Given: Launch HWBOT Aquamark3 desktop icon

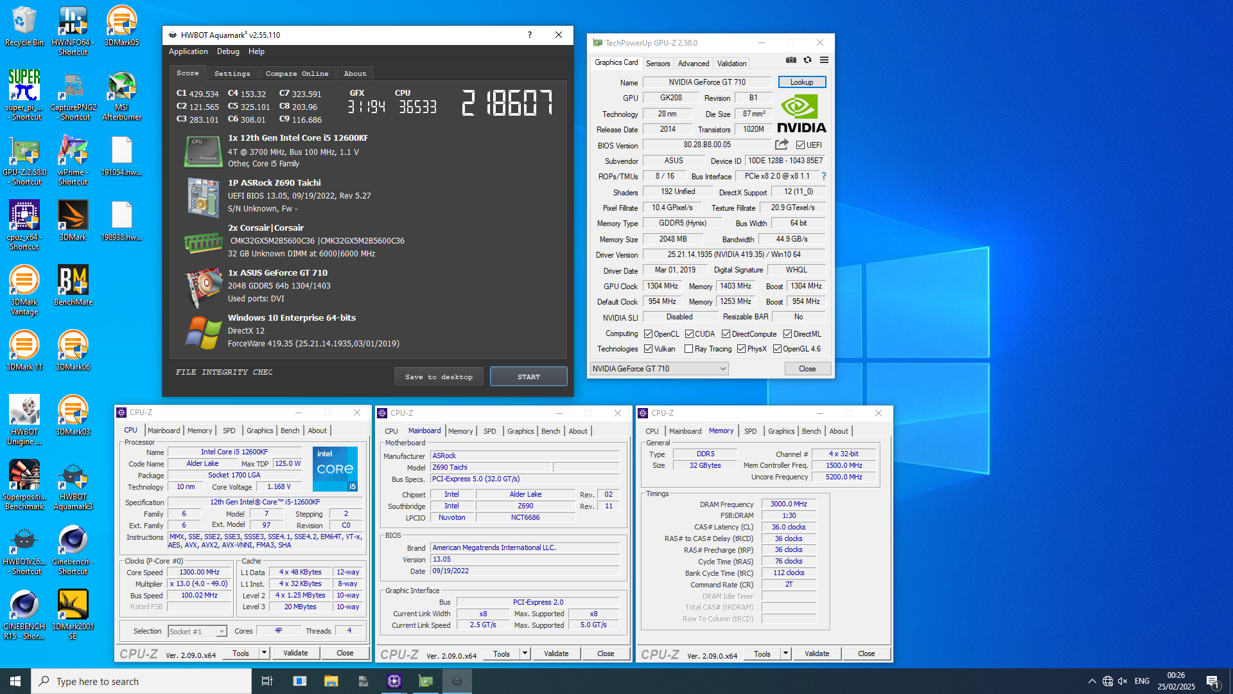Looking at the screenshot, I should (x=73, y=485).
